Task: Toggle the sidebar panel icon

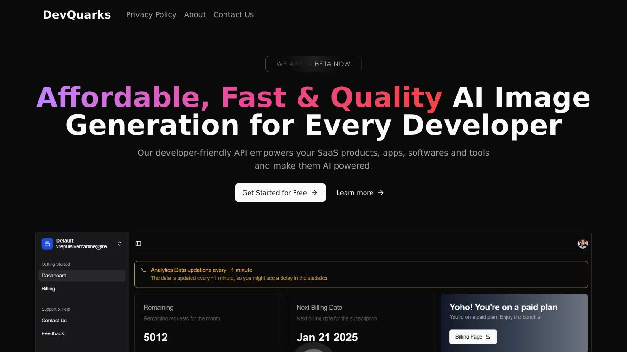Action: pyautogui.click(x=138, y=244)
